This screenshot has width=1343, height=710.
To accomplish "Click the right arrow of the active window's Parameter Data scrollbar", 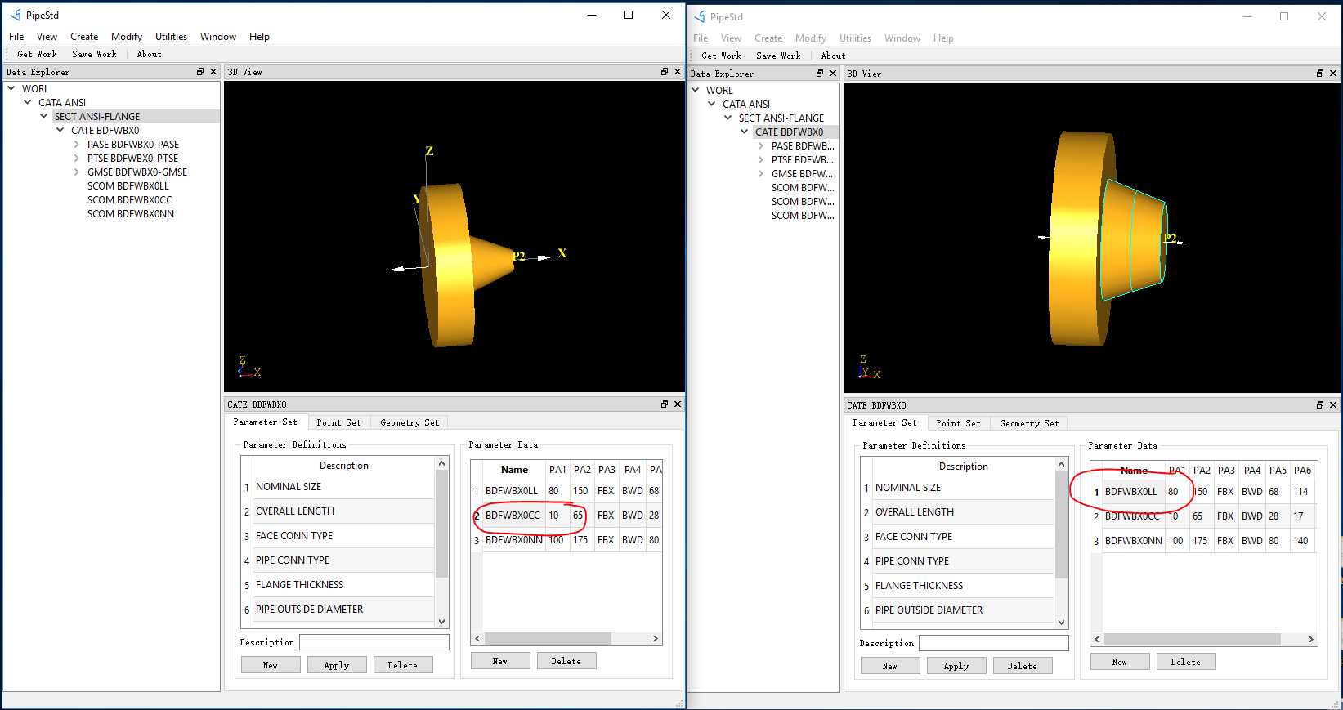I will point(656,638).
